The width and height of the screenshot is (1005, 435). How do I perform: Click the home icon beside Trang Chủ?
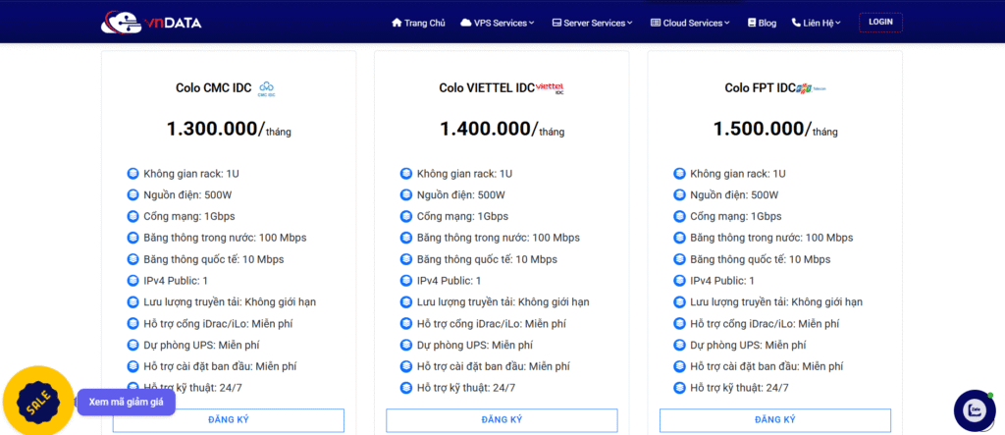click(x=397, y=23)
